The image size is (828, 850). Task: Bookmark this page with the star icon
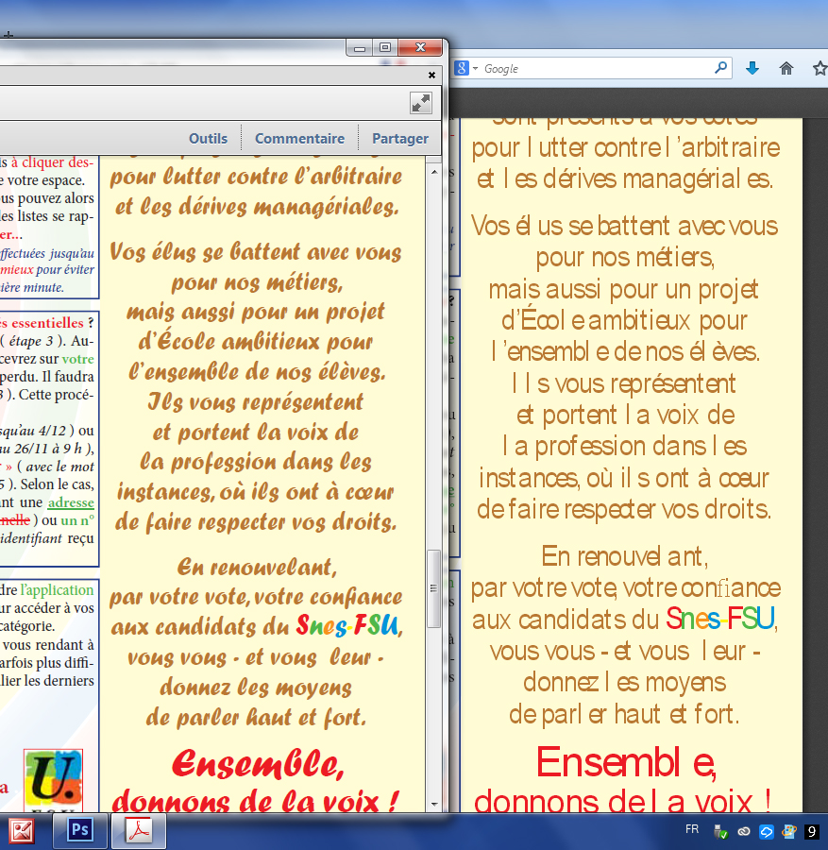tap(819, 68)
